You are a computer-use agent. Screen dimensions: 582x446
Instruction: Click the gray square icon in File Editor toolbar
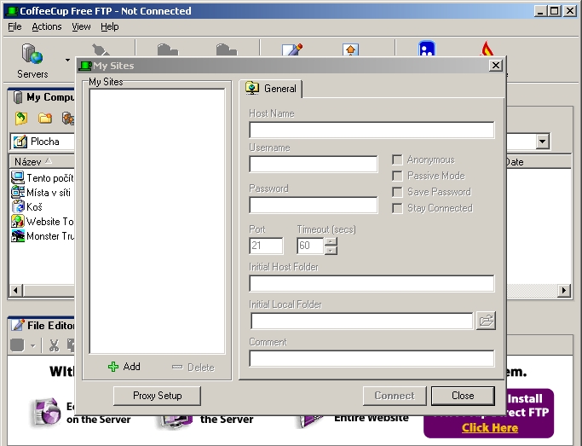(17, 345)
